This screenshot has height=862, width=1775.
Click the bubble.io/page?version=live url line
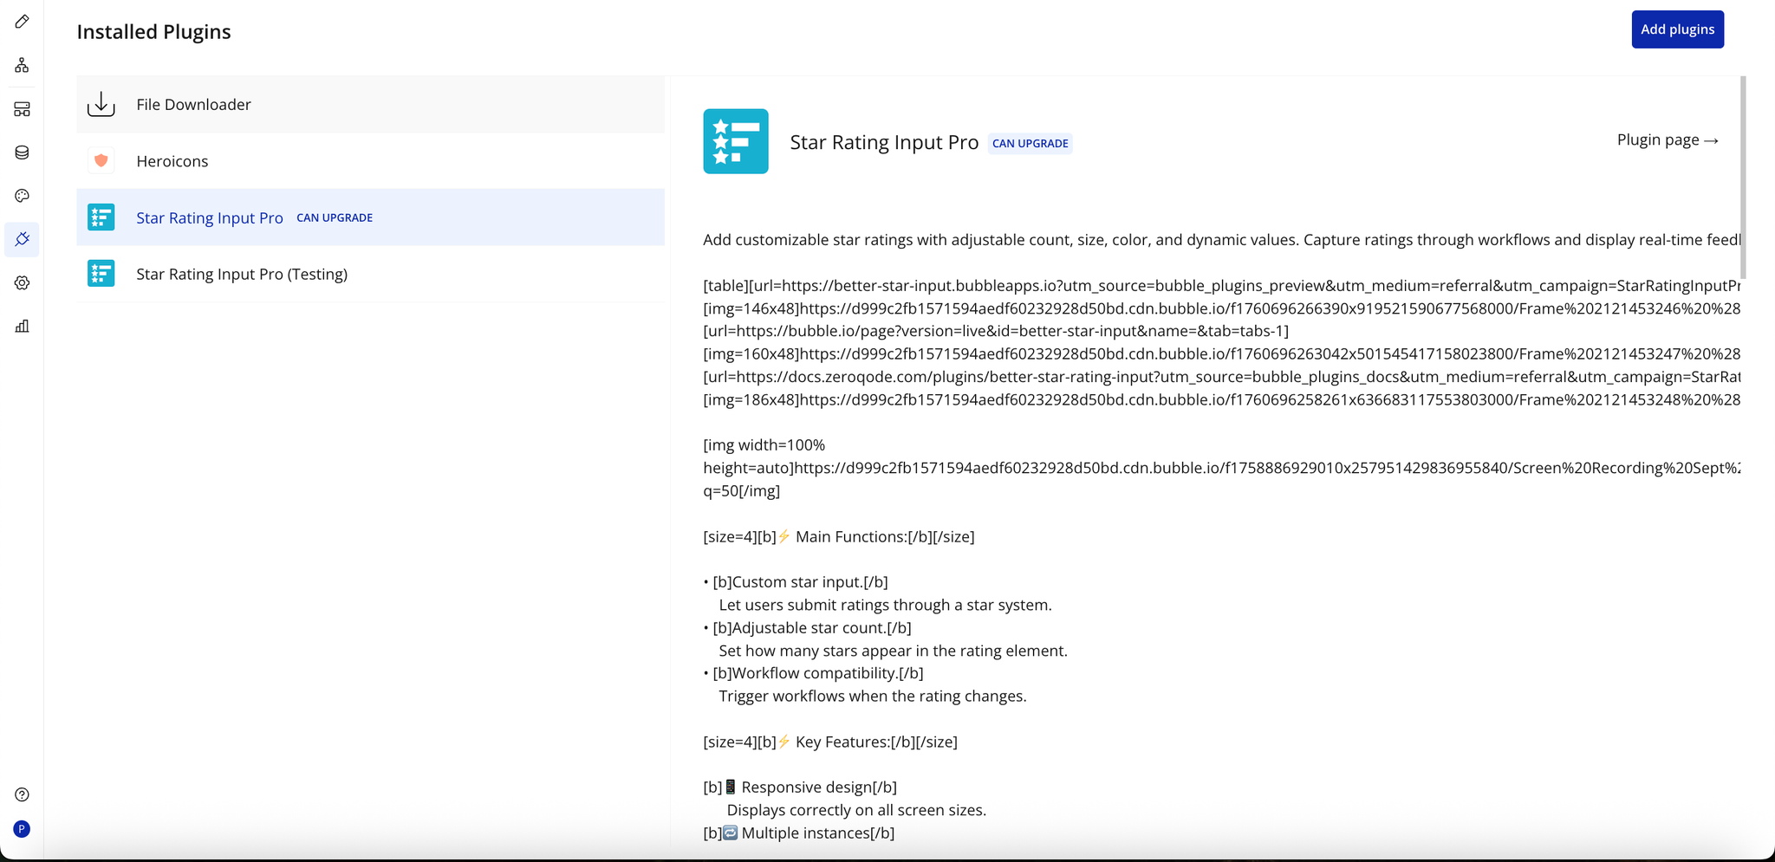(x=996, y=331)
